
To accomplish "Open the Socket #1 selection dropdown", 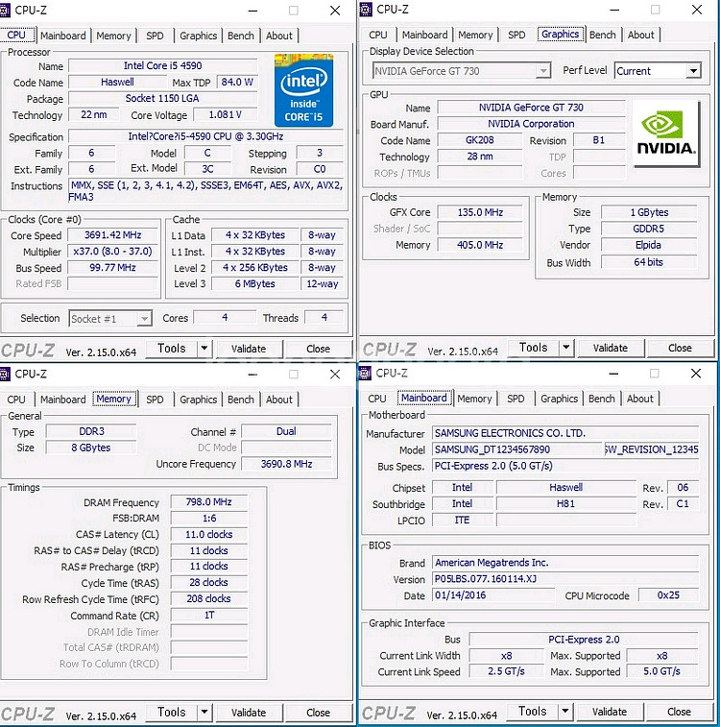I will [110, 319].
